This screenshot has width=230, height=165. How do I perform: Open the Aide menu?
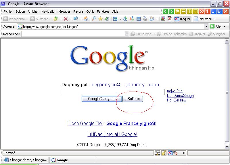115,11
